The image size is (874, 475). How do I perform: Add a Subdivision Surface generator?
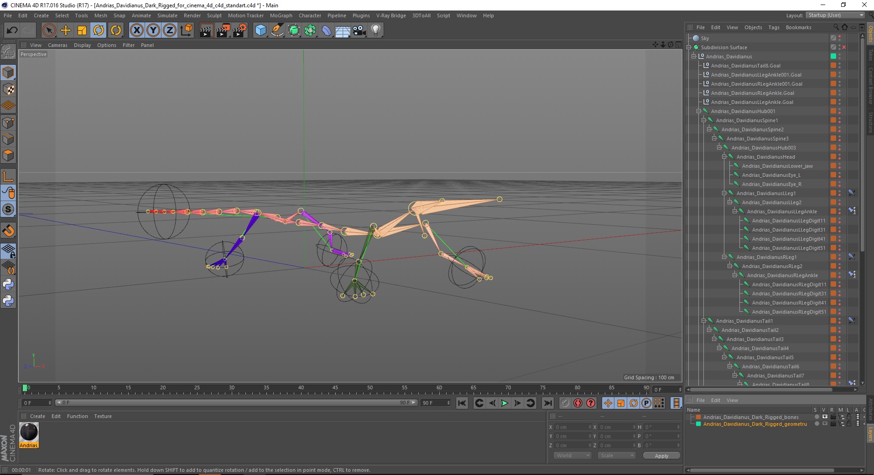click(x=294, y=31)
